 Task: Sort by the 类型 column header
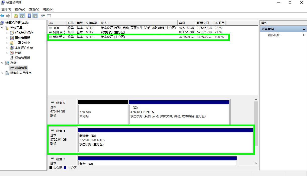[80, 23]
